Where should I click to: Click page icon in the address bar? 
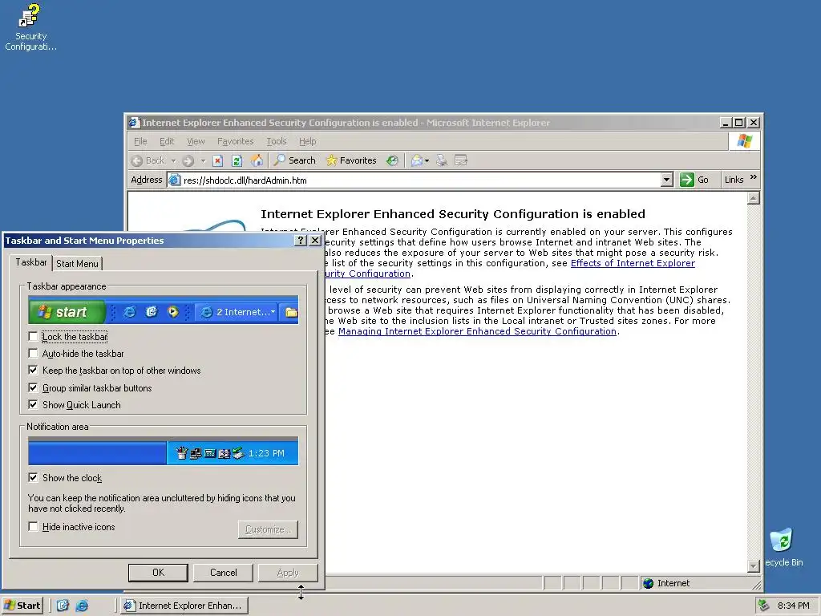(x=174, y=180)
